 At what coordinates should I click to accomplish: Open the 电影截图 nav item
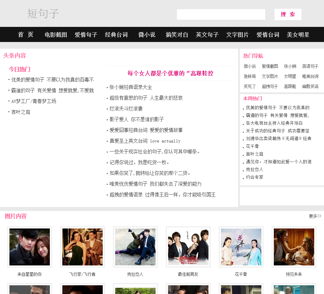click(x=56, y=35)
